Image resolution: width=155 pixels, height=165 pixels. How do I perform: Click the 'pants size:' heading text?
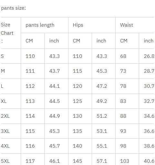(14, 8)
